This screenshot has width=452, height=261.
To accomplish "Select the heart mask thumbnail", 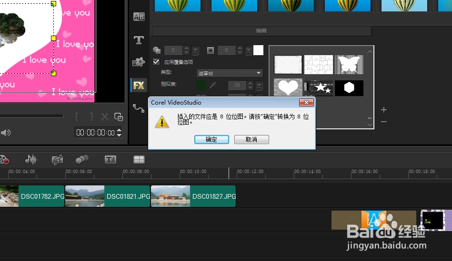I will point(288,87).
